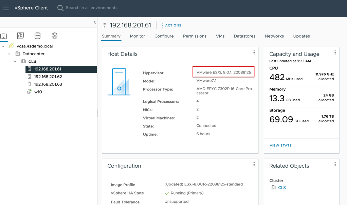Collapse the Datacenter tree node
Image resolution: width=347 pixels, height=205 pixels.
click(x=9, y=54)
